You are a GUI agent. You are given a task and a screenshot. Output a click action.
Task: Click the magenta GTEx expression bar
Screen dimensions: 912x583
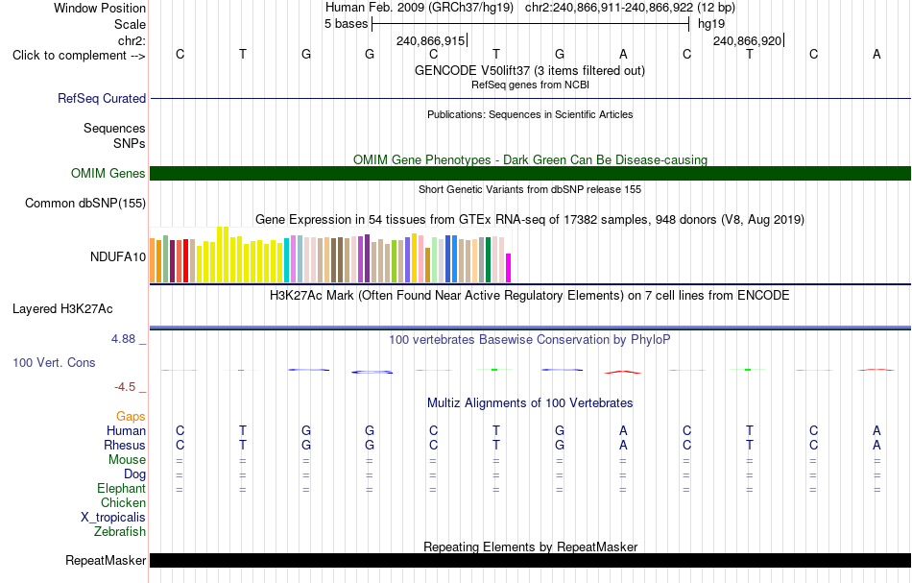509,268
